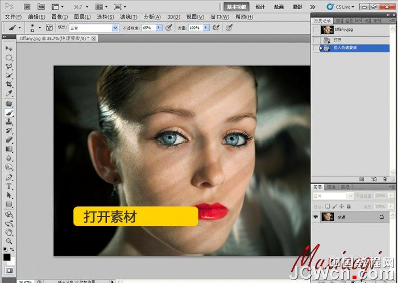The height and width of the screenshot is (283, 398).
Task: Toggle tablet pressure controls size
Action: pos(229,27)
